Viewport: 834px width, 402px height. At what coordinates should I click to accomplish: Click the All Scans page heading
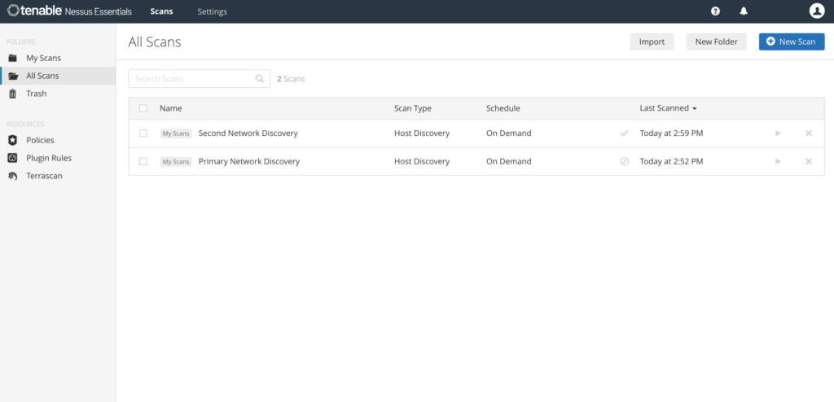pos(155,42)
